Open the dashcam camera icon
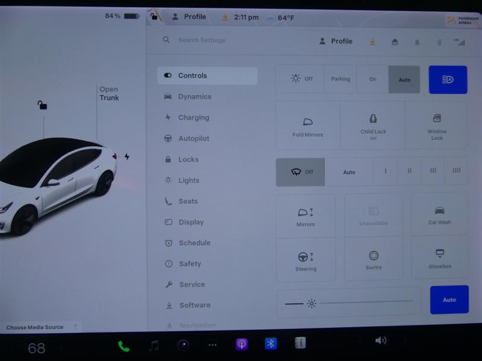 point(183,345)
